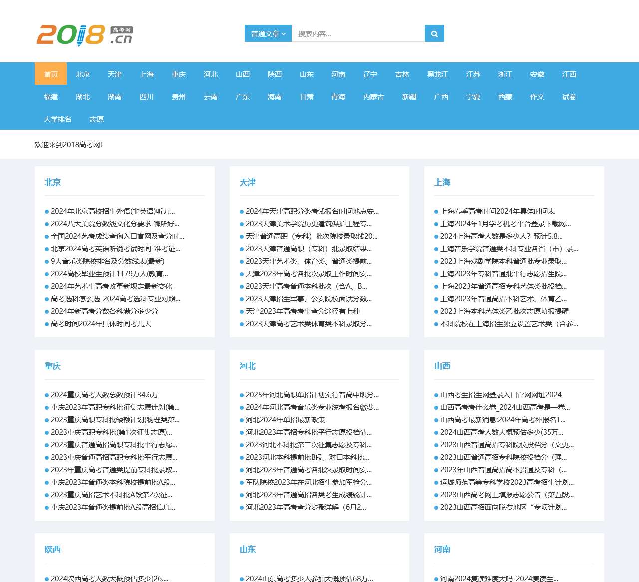
Task: Open 山西考生招生网登录入口 article
Action: coord(501,395)
